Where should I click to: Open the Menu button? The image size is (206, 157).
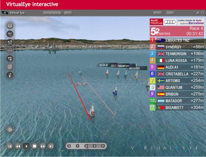tap(68, 13)
